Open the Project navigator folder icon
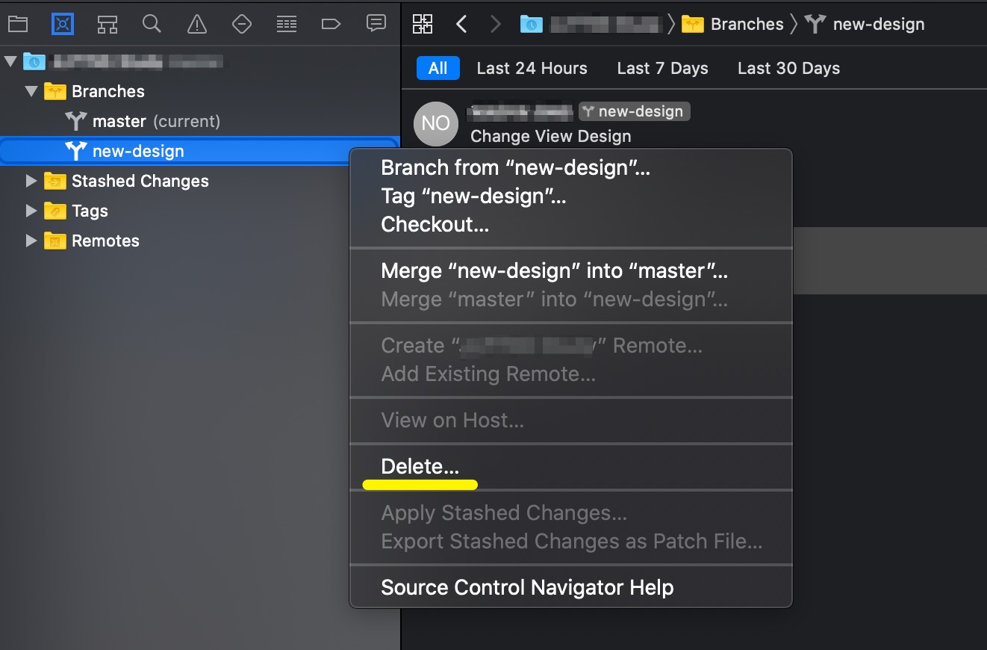Viewport: 987px width, 650px height. pyautogui.click(x=18, y=24)
